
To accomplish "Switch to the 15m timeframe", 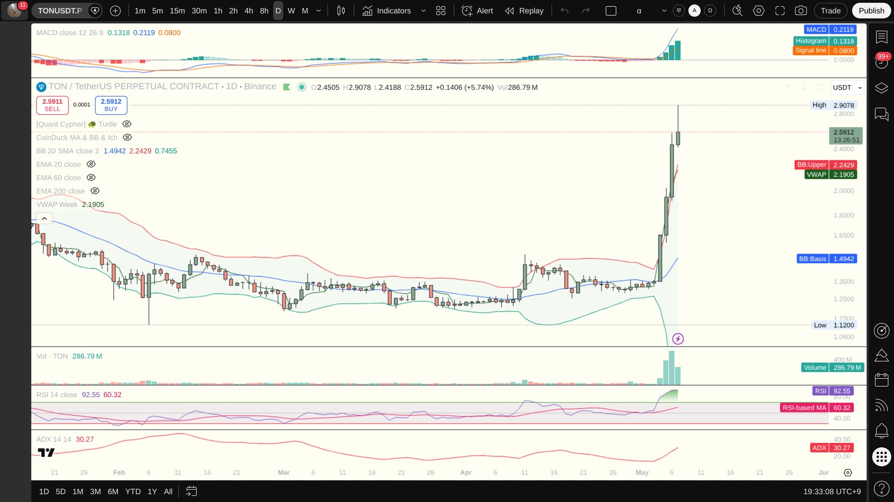I will (177, 11).
